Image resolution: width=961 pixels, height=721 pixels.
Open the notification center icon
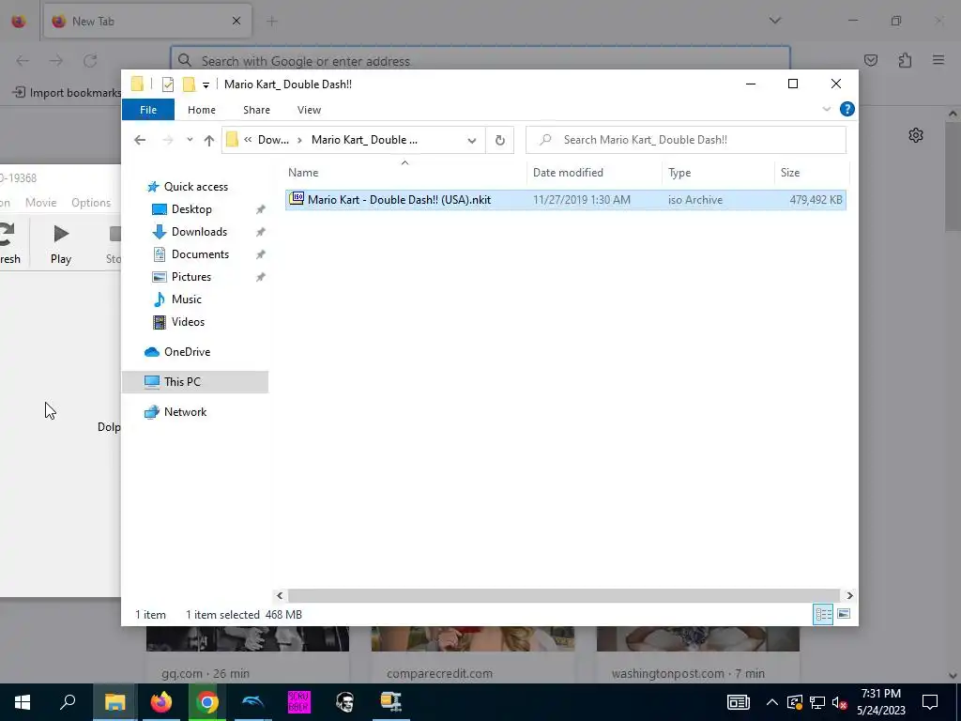[930, 702]
